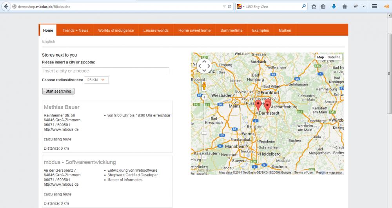Zoom in the map with plus button

point(204,97)
